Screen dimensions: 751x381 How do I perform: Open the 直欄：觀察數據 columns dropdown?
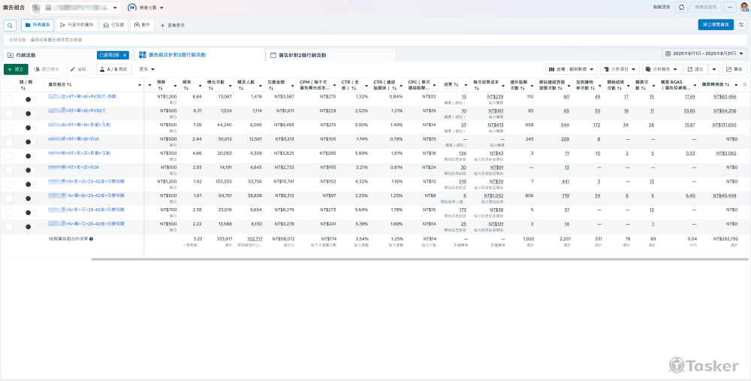(571, 69)
